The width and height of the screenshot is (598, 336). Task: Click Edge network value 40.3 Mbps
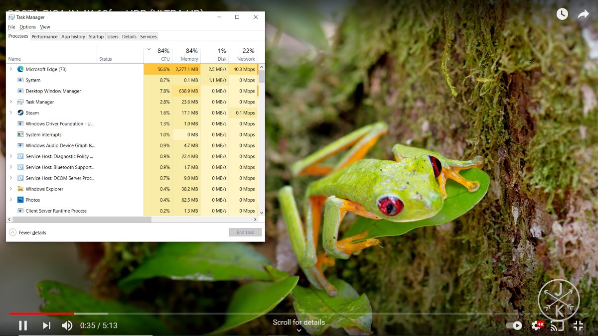(244, 69)
